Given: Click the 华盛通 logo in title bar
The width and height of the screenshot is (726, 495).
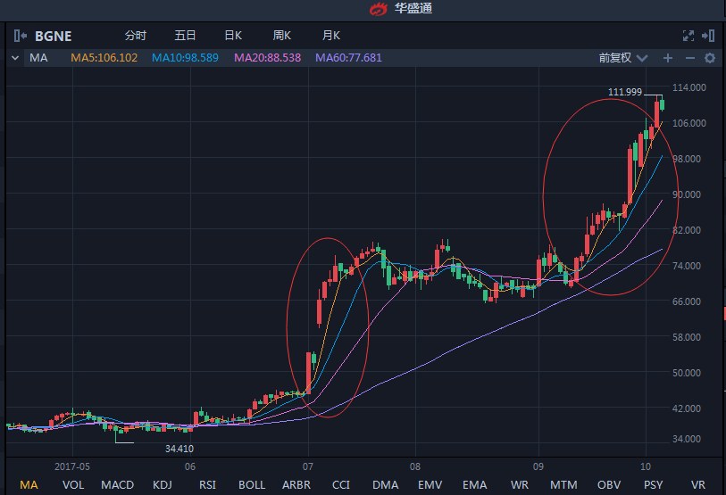Looking at the screenshot, I should [380, 10].
